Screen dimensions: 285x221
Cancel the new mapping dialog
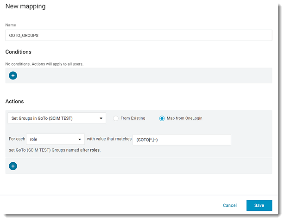pos(230,205)
